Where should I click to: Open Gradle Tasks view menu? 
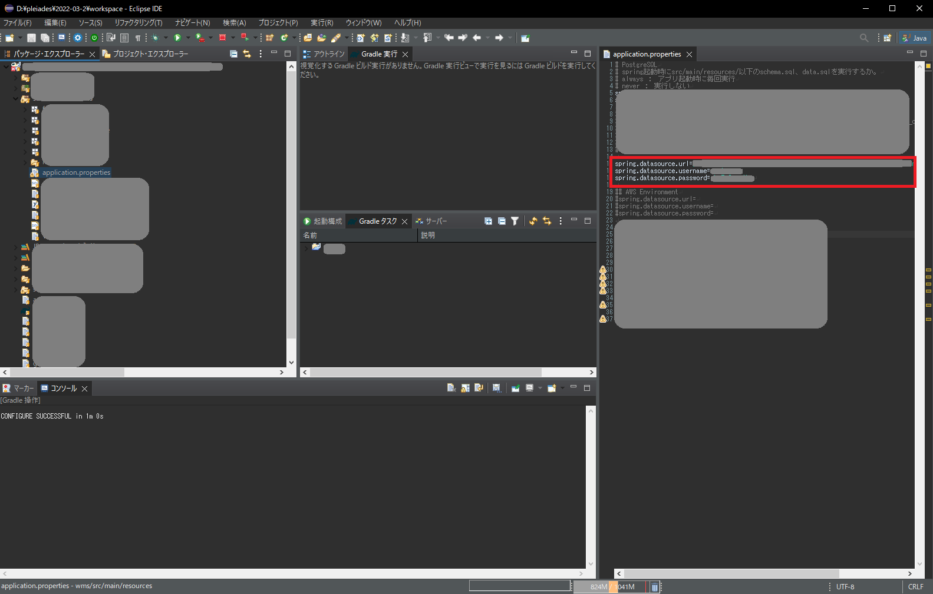coord(561,221)
